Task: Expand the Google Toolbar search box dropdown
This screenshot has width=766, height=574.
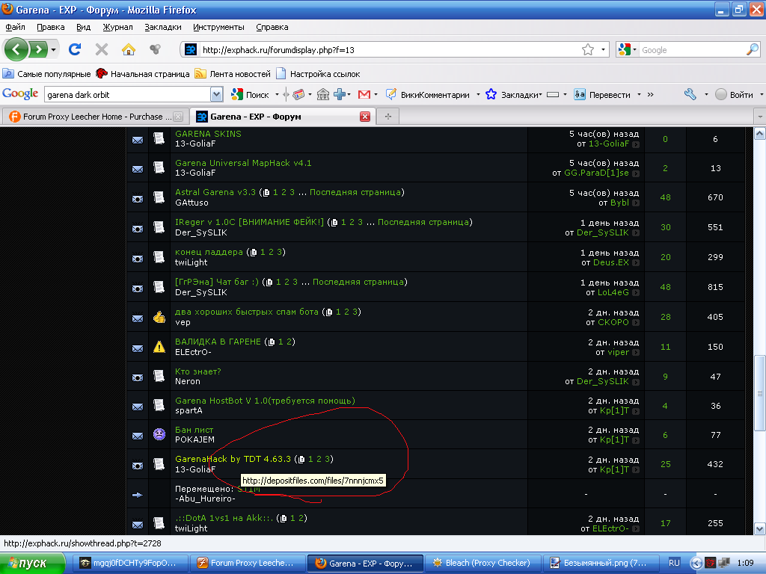Action: click(x=216, y=95)
